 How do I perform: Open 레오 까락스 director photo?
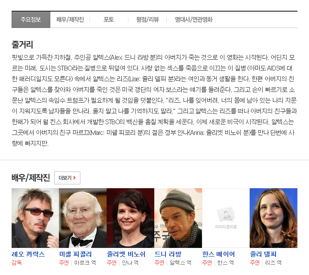click(x=35, y=218)
